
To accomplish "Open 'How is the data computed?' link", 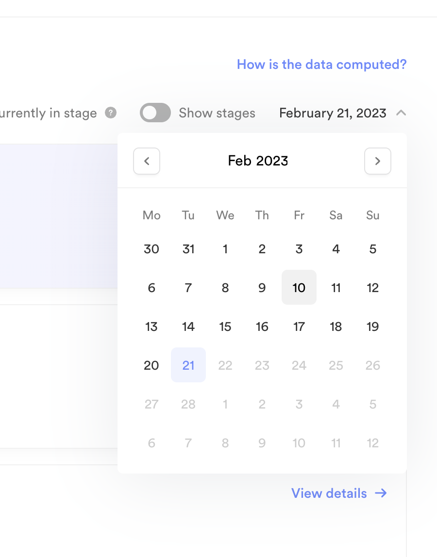I will (321, 65).
